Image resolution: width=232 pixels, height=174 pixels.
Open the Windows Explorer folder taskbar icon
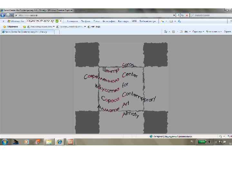pos(49,142)
